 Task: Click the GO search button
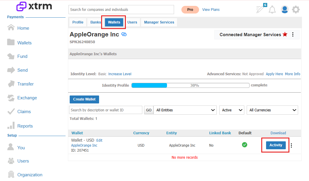pos(149,110)
